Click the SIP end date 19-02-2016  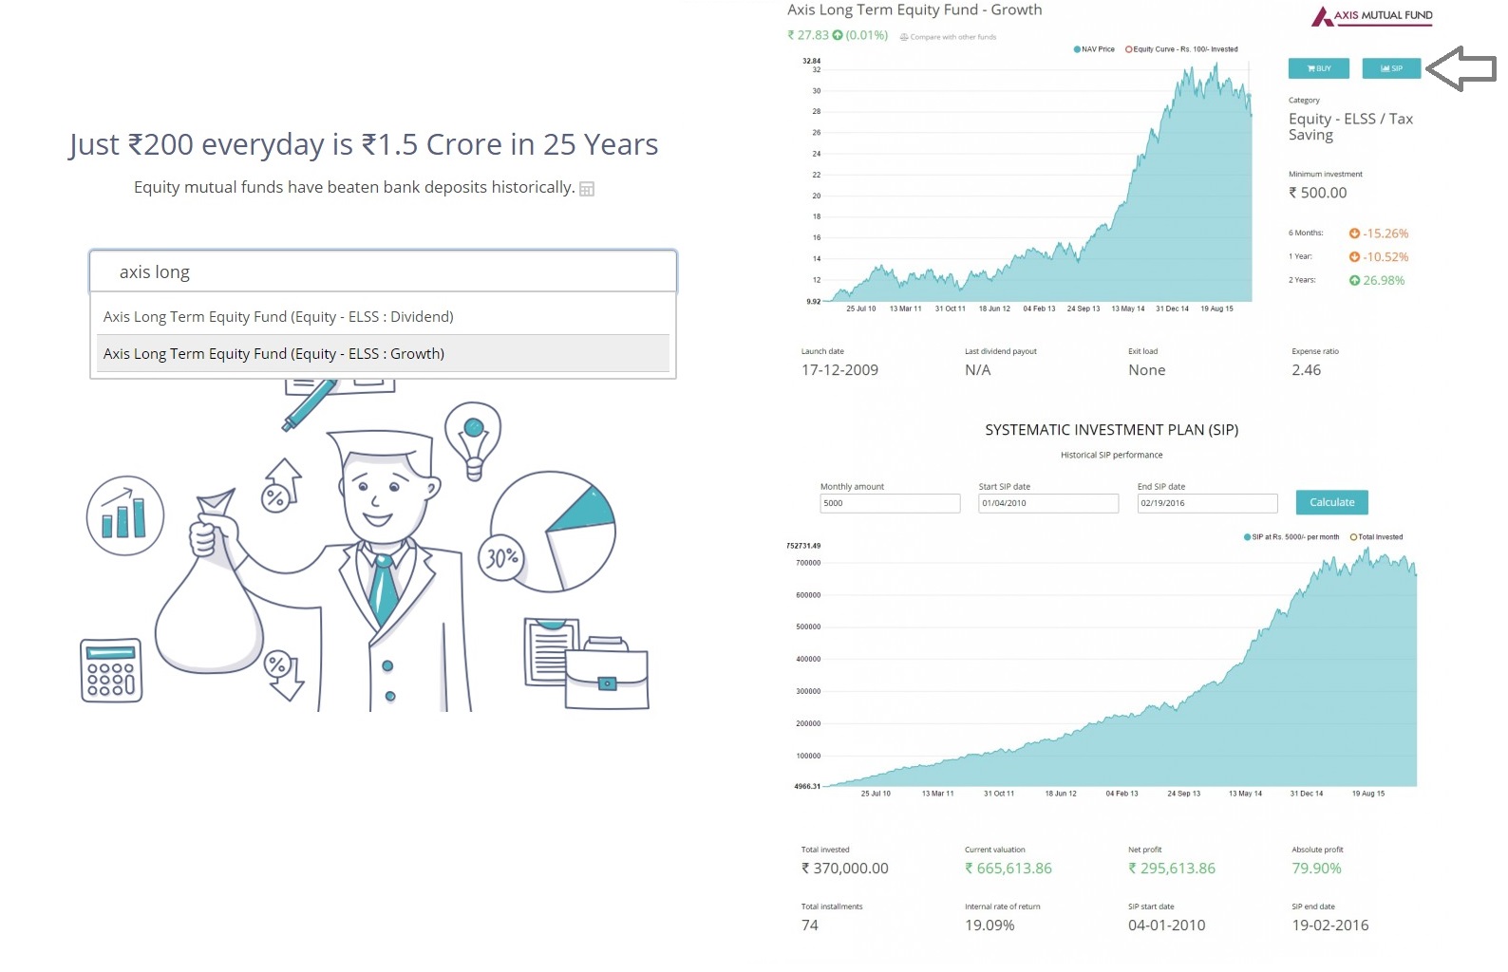tap(1329, 925)
